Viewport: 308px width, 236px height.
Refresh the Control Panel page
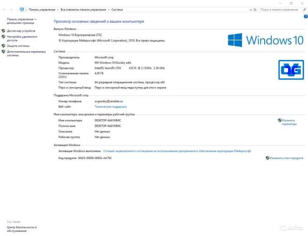255,10
